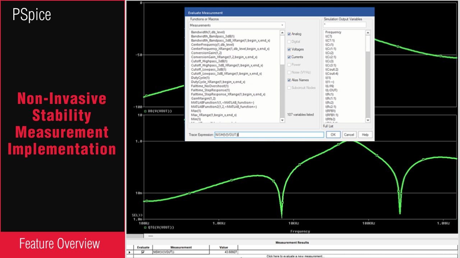Click the Help button
This screenshot has width=460, height=258.
click(365, 135)
